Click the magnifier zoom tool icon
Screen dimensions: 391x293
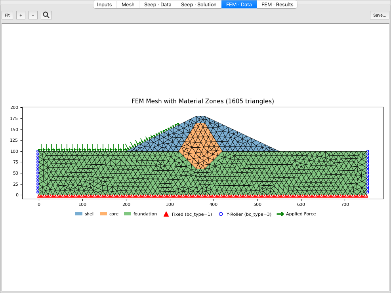point(46,15)
